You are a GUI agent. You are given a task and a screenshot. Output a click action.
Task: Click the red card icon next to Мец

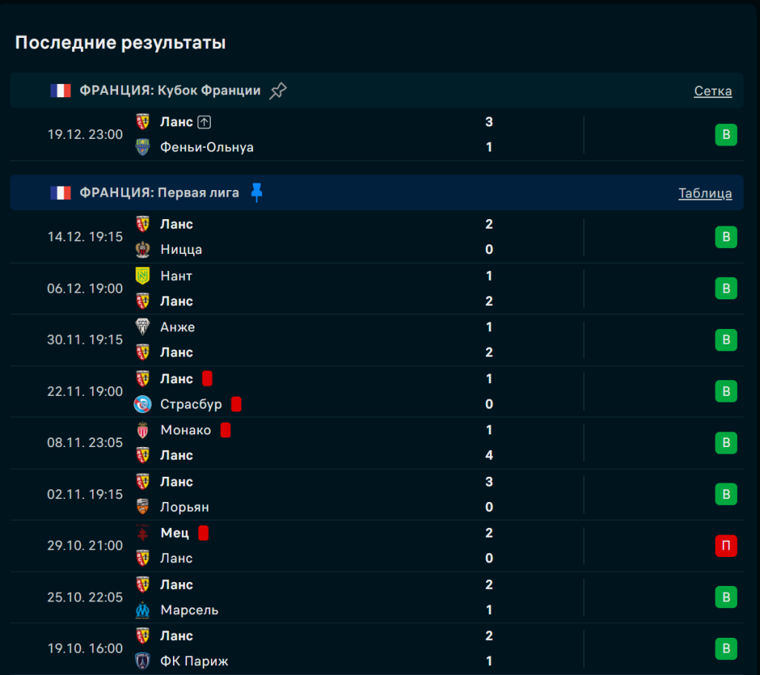pos(203,533)
